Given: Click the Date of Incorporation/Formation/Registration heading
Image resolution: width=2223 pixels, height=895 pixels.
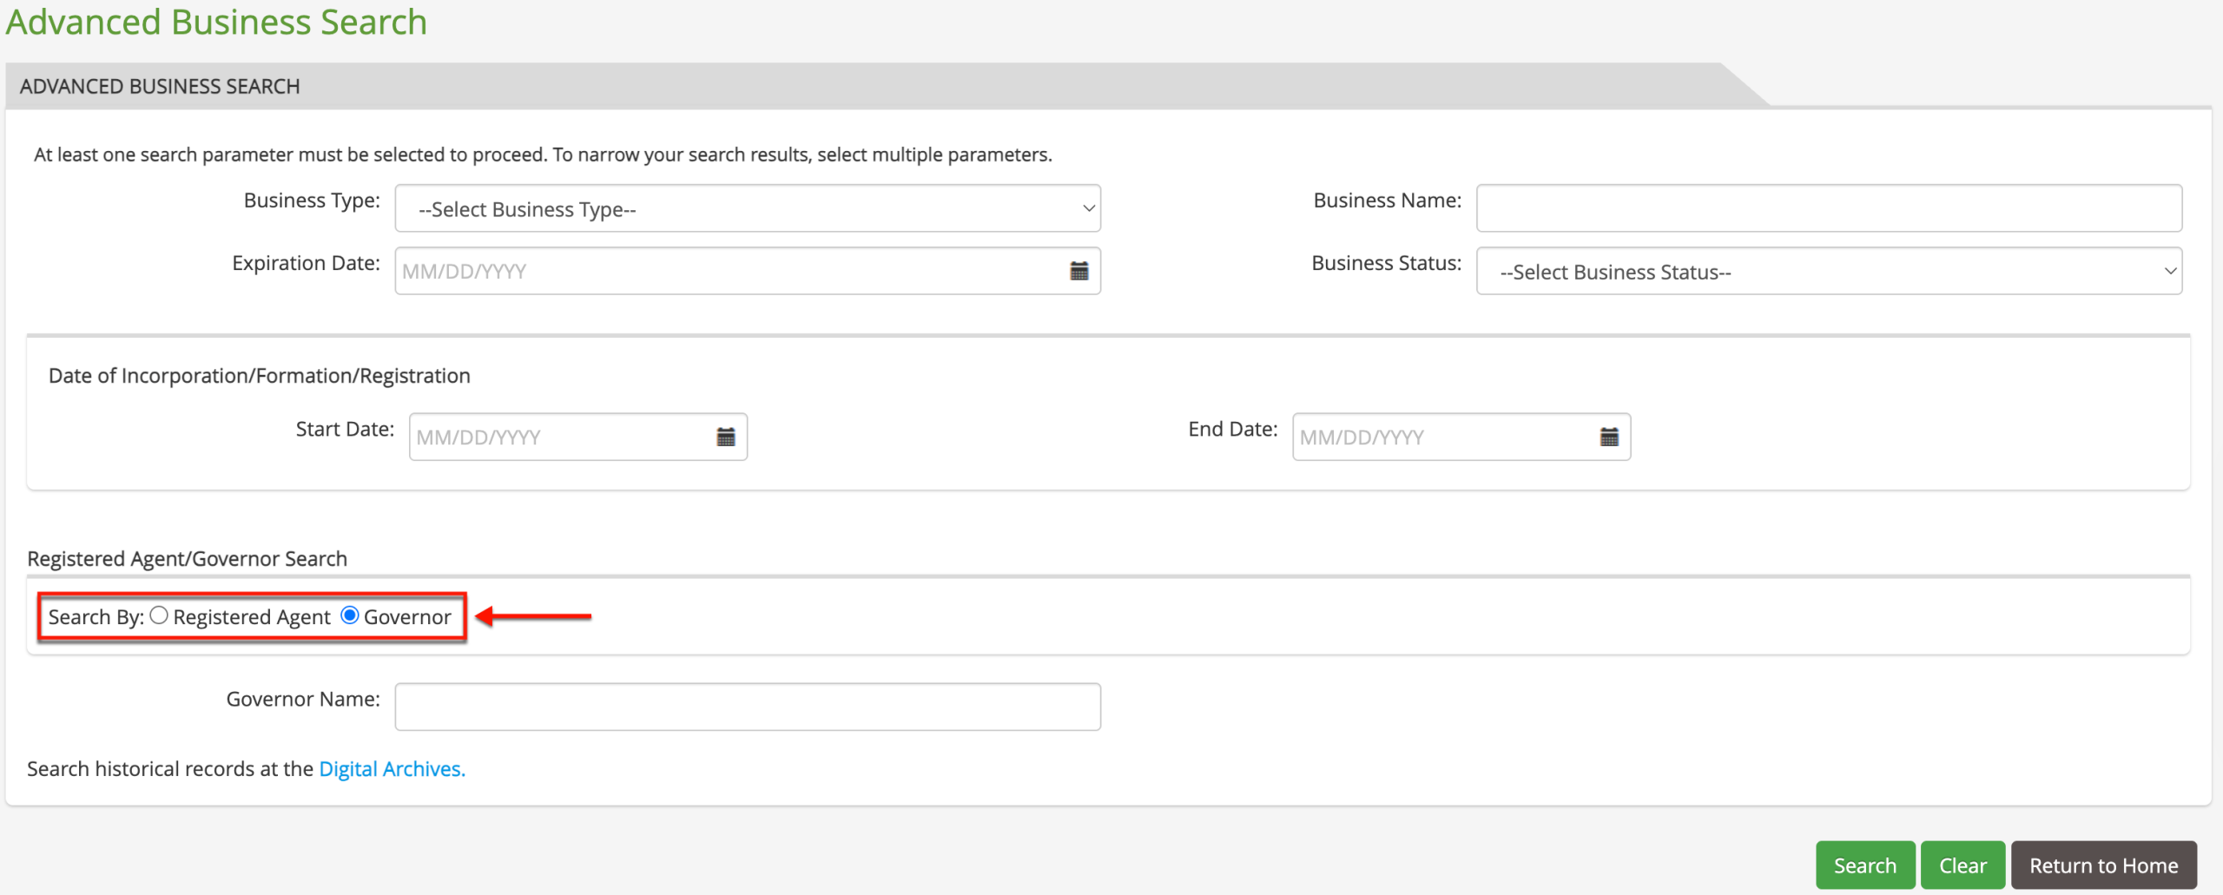Looking at the screenshot, I should (x=260, y=376).
